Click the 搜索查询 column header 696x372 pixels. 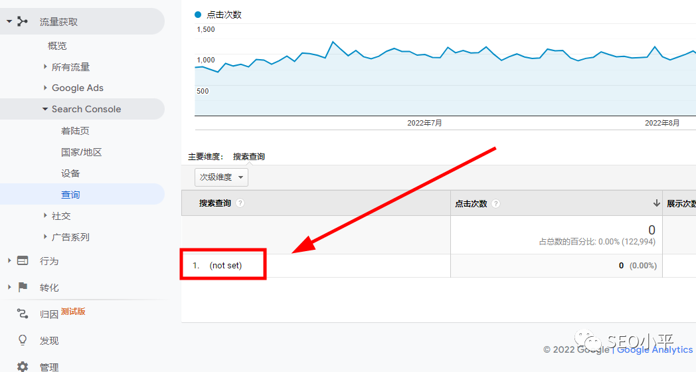click(x=215, y=203)
